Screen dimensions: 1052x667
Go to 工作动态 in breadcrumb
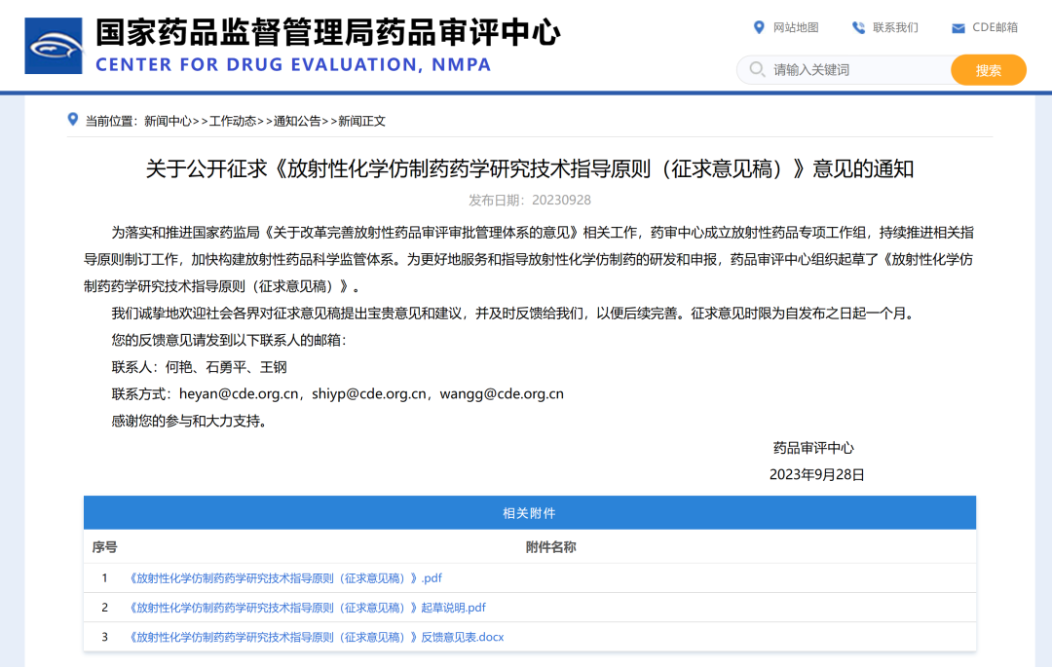(233, 122)
